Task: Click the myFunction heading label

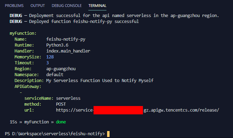Action: (23, 33)
